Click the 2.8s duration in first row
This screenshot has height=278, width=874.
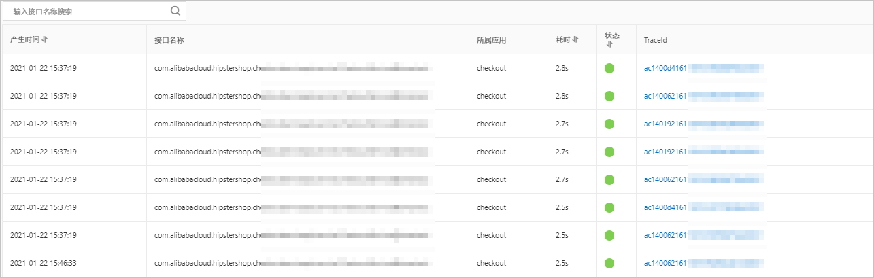[x=562, y=68]
